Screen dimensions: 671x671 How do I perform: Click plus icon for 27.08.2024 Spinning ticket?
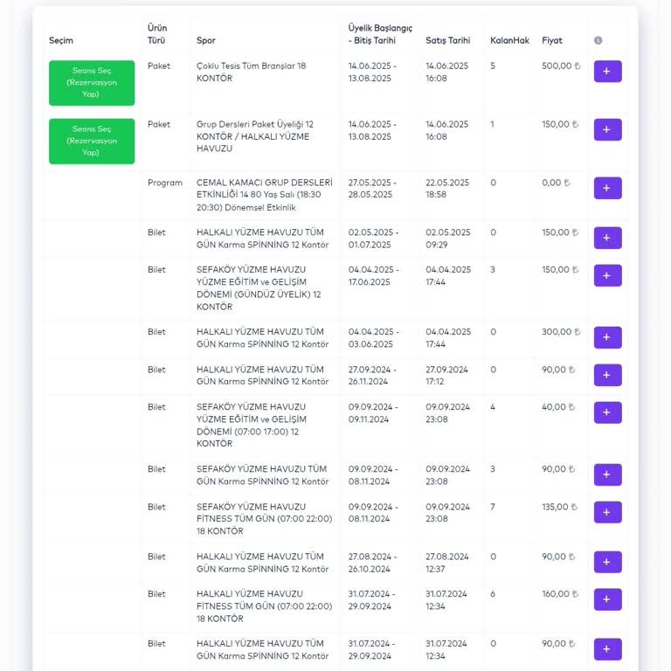[x=607, y=562]
